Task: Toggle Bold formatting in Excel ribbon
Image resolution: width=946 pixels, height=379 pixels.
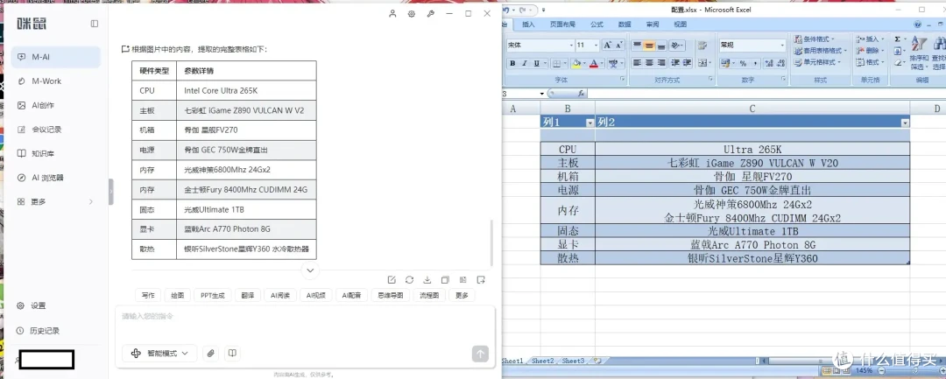Action: (512, 63)
